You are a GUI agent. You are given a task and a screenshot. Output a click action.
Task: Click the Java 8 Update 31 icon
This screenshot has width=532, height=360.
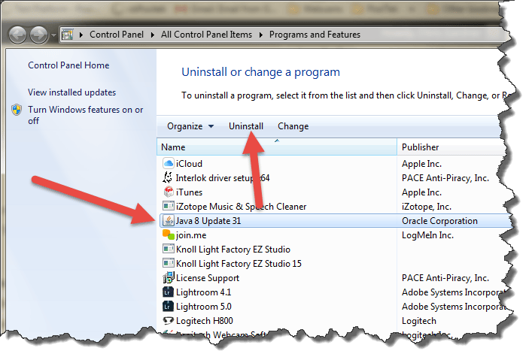pyautogui.click(x=169, y=220)
